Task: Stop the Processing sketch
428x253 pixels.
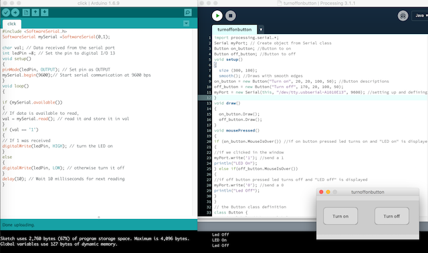Action: pos(231,16)
